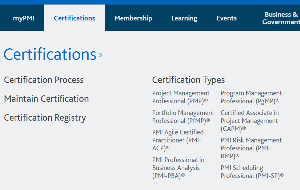
Task: Select PMI Agile Certified Practitioner link
Action: [x=178, y=140]
